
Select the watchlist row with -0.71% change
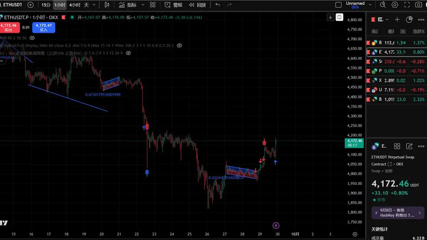pyautogui.click(x=397, y=71)
